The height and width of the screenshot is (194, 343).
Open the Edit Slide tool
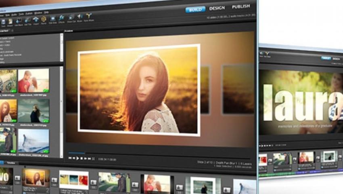(x=53, y=19)
